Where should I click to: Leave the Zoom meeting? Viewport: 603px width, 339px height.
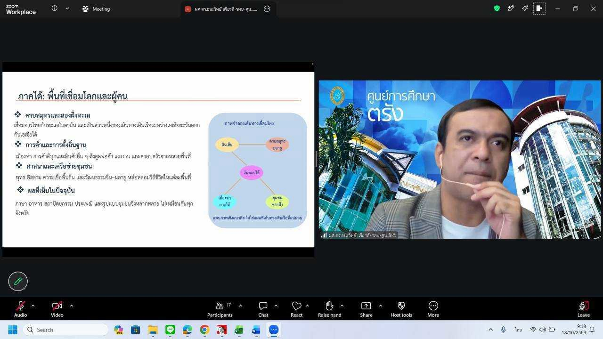point(583,309)
